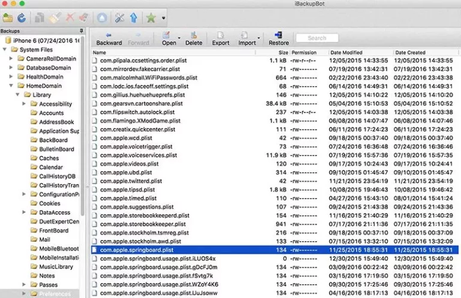Pin the Backups panel
Image resolution: width=461 pixels, height=298 pixels.
click(81, 31)
